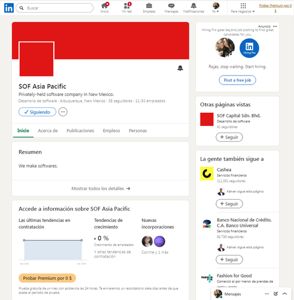
Task: Follow the Cashea page
Action: click(229, 204)
